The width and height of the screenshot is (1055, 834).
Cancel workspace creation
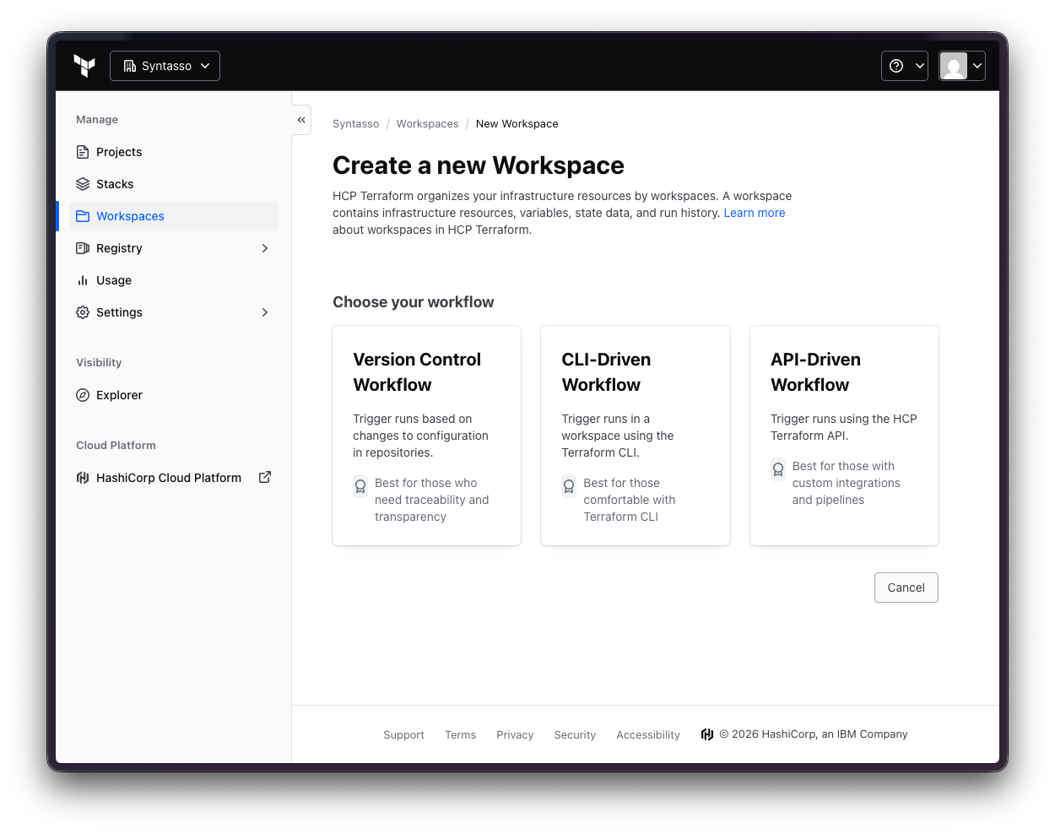pyautogui.click(x=906, y=588)
